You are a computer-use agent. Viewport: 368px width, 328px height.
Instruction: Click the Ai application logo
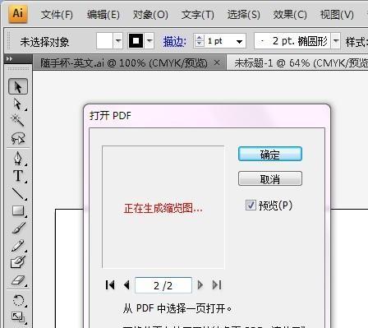(x=18, y=13)
